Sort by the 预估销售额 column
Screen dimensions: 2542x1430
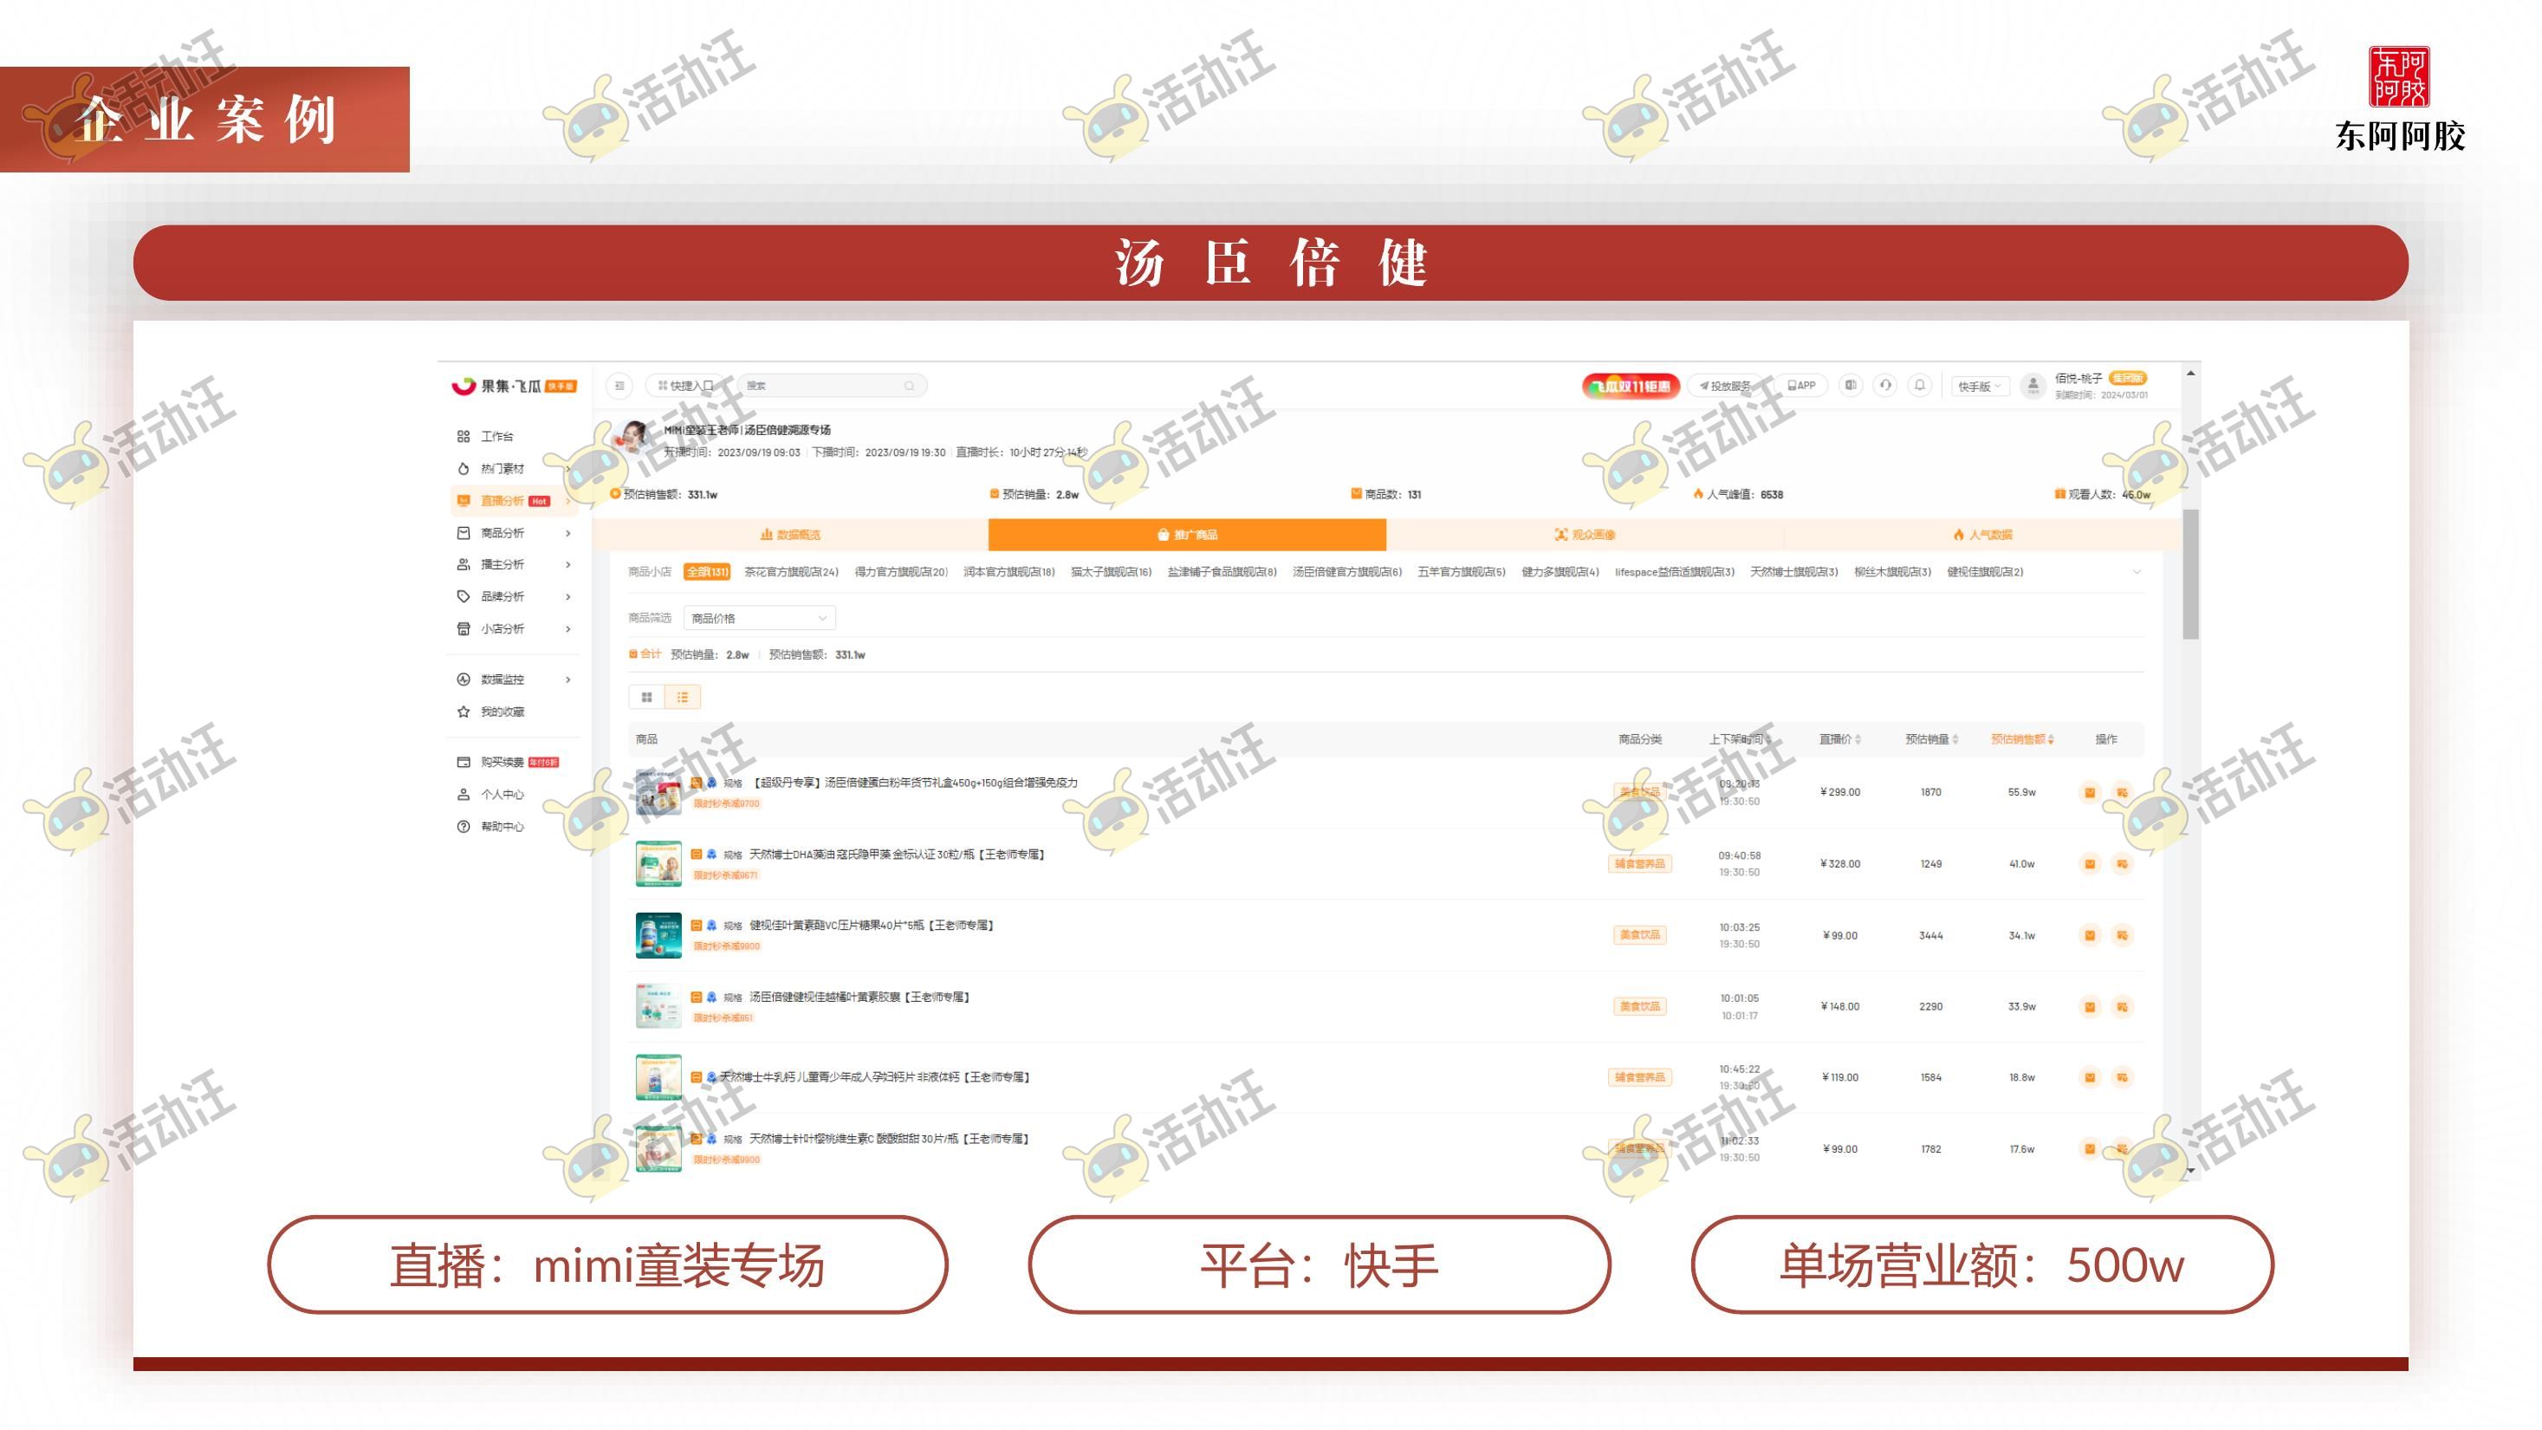[2022, 739]
